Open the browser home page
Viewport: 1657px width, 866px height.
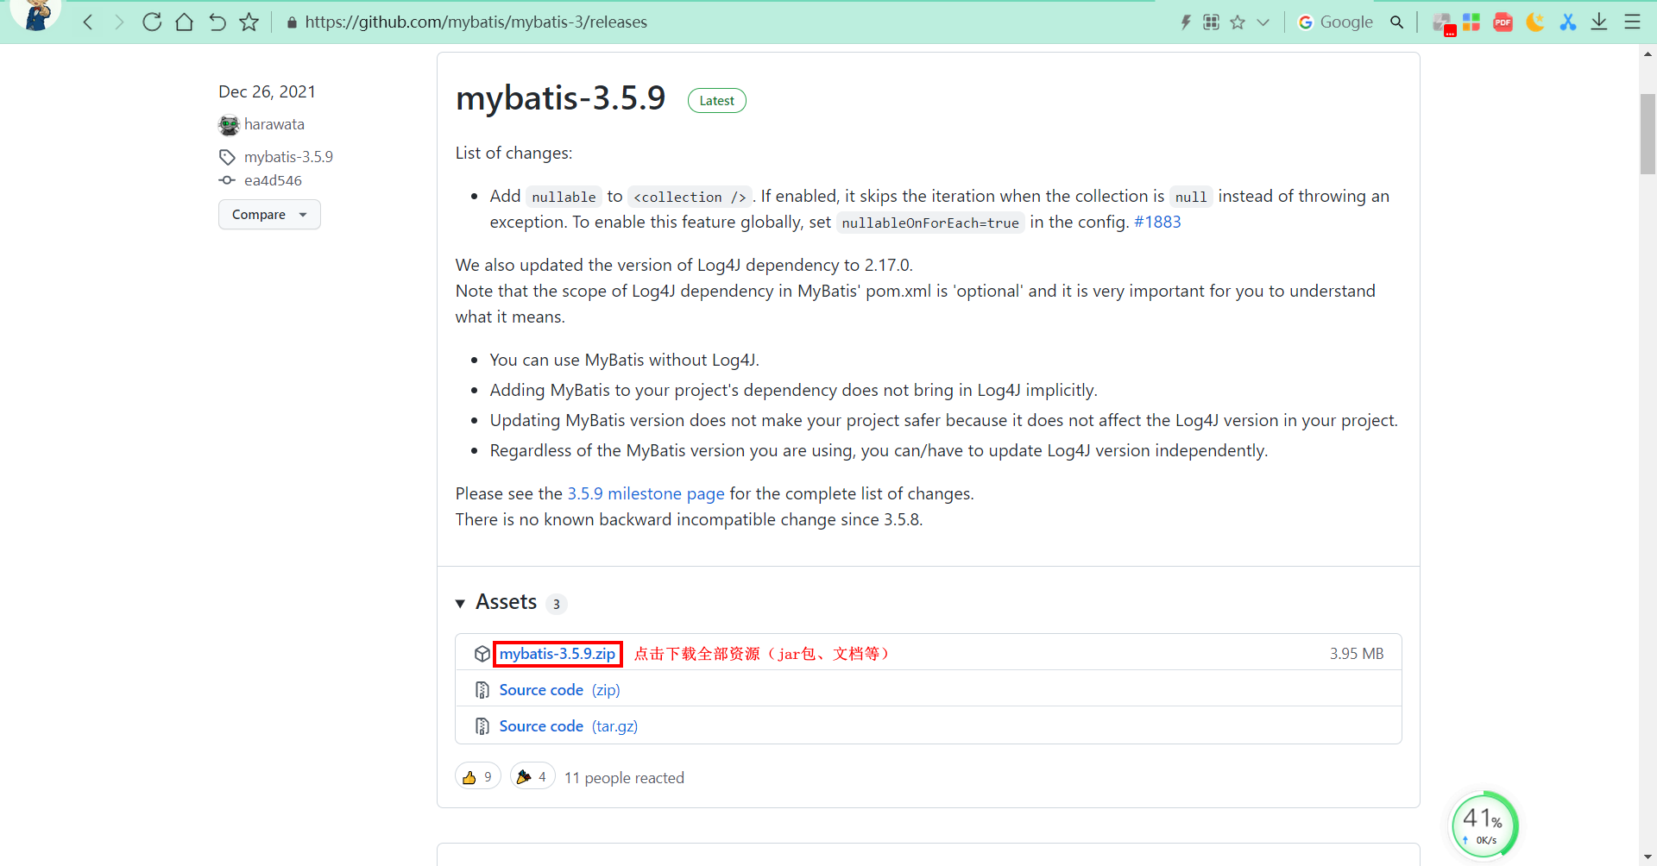click(184, 22)
